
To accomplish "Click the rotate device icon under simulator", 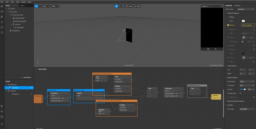I will [216, 49].
